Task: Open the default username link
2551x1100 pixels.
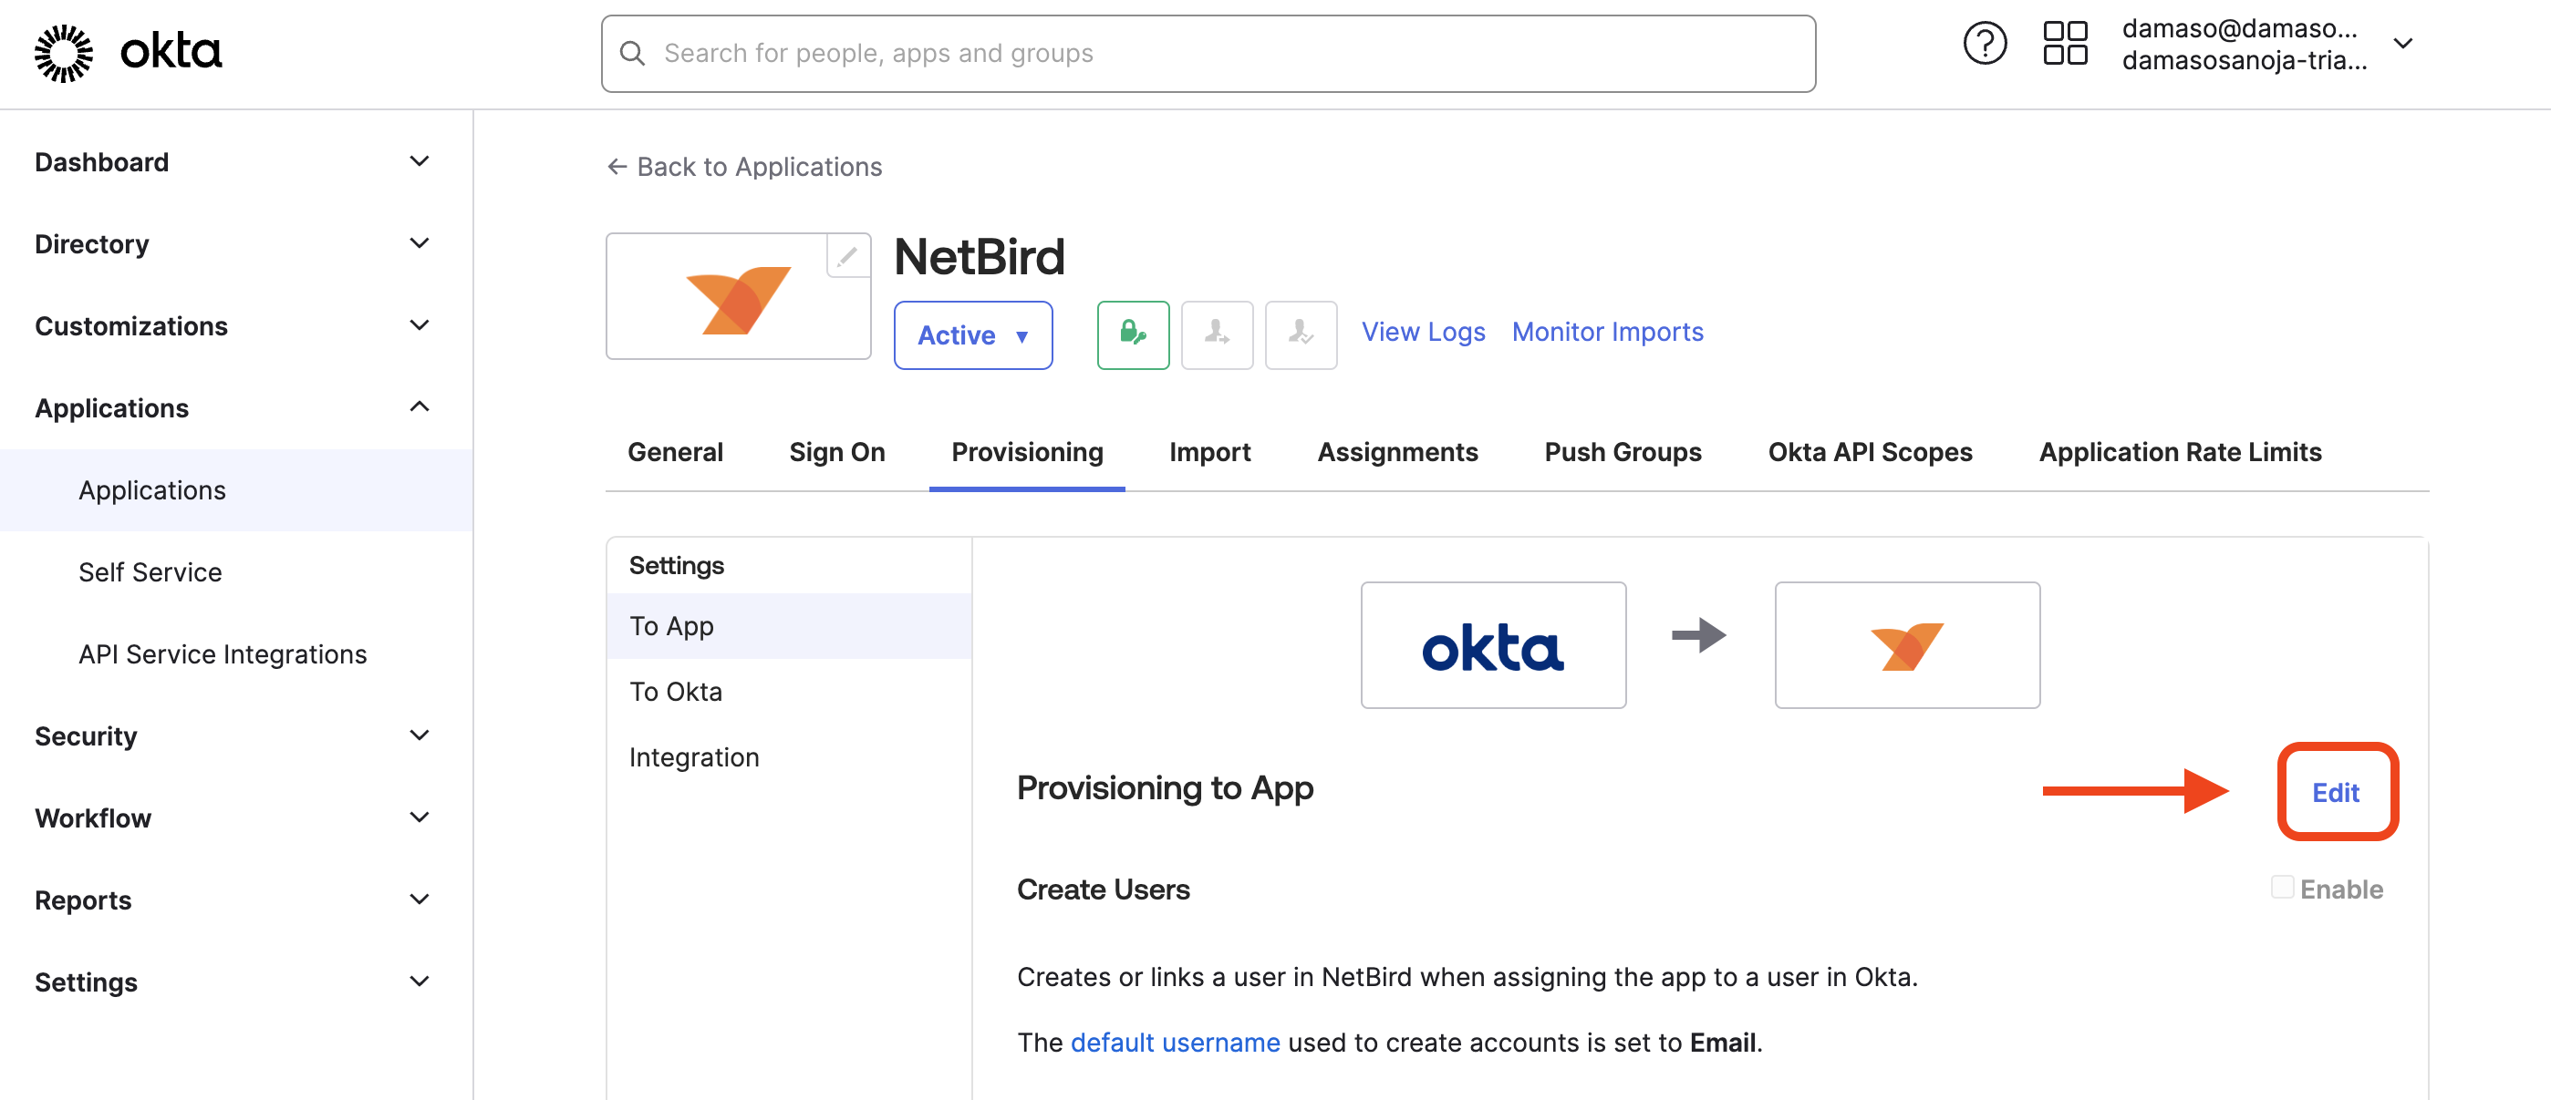Action: (x=1175, y=1042)
